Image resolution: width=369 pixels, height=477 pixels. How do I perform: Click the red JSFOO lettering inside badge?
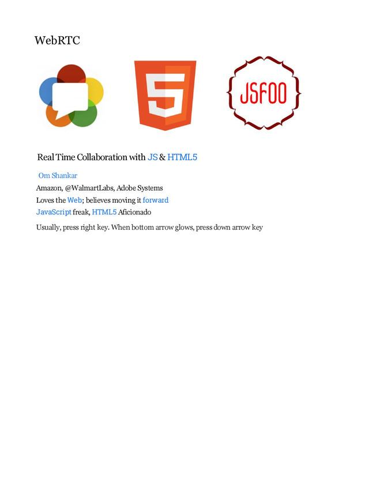click(x=263, y=93)
